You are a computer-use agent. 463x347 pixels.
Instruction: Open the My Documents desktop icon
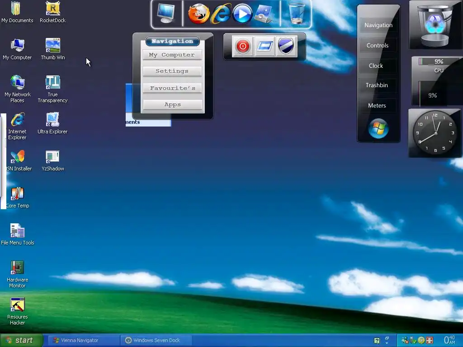[17, 12]
